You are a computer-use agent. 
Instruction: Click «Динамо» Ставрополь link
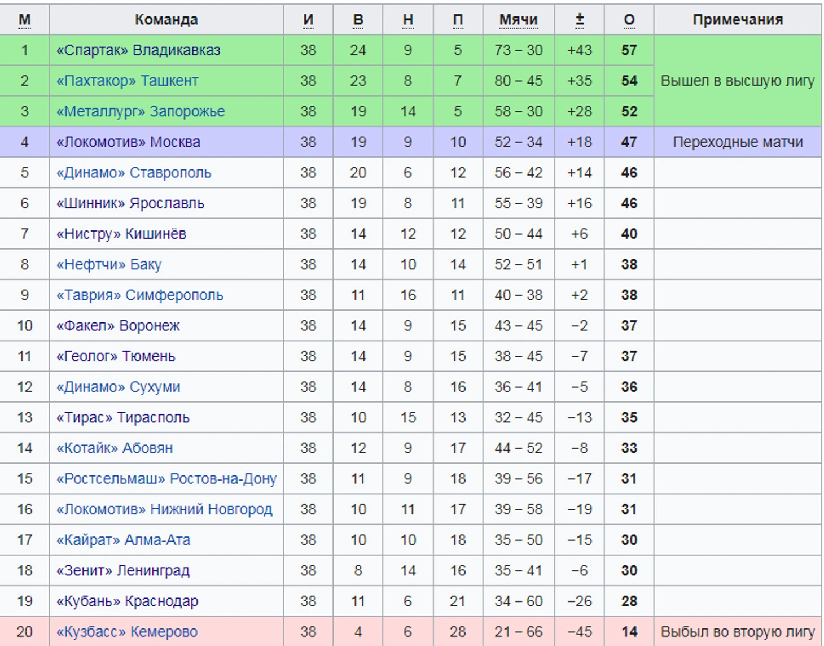click(133, 172)
